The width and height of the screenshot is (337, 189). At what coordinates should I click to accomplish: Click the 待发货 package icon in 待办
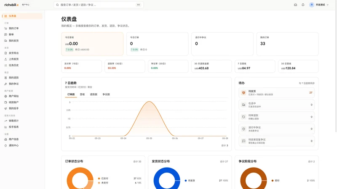243,93
